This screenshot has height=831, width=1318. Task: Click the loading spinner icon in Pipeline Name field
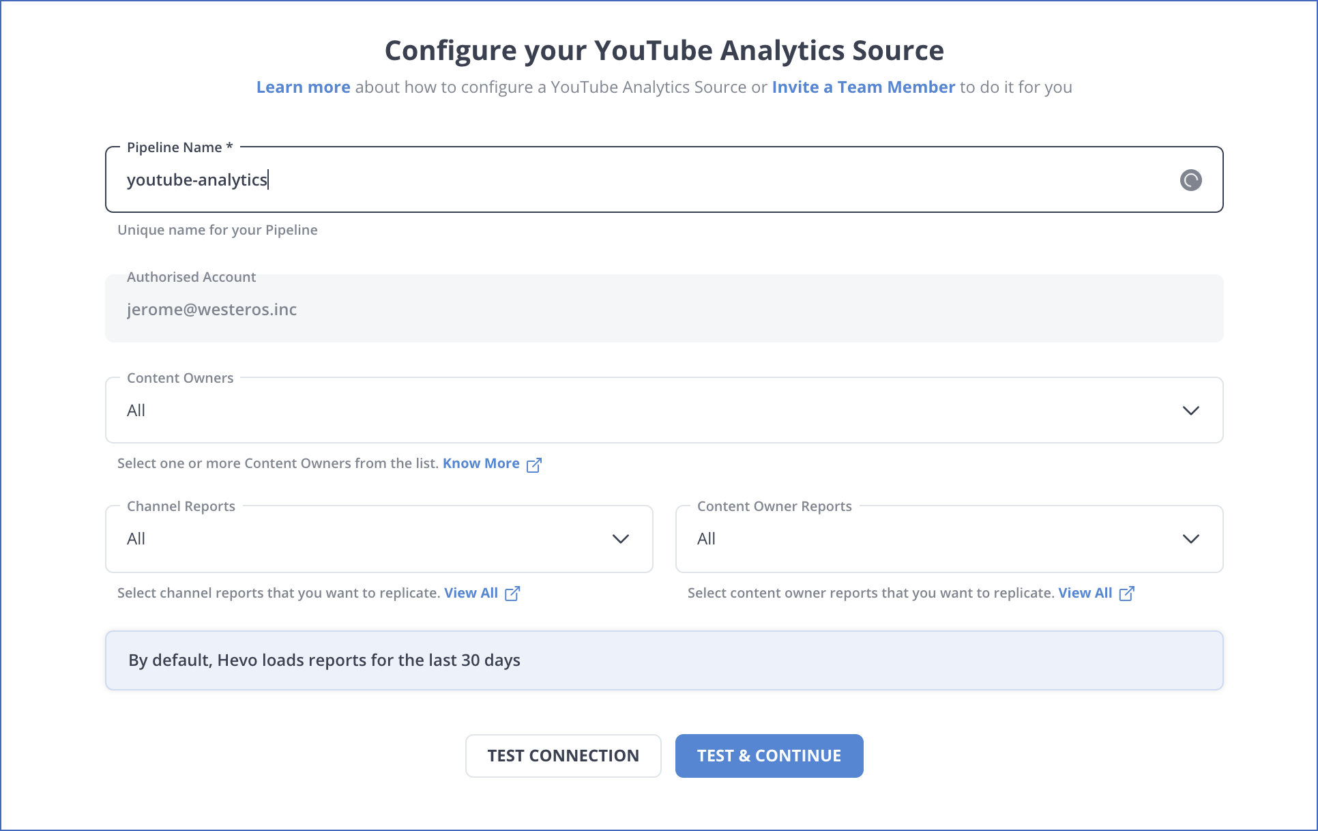(x=1190, y=180)
